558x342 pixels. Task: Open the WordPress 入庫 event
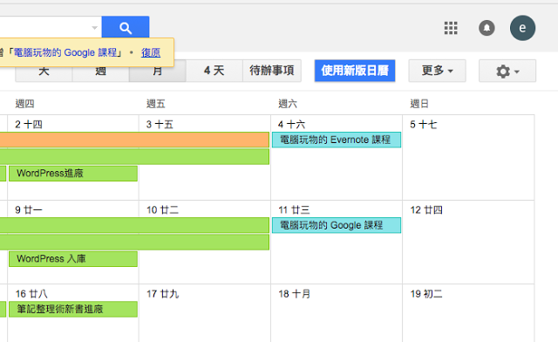[73, 259]
